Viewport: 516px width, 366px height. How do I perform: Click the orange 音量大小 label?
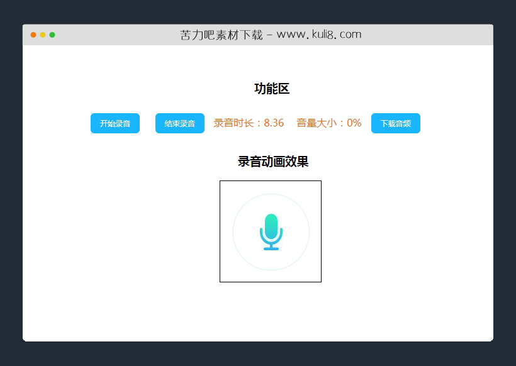tap(316, 123)
